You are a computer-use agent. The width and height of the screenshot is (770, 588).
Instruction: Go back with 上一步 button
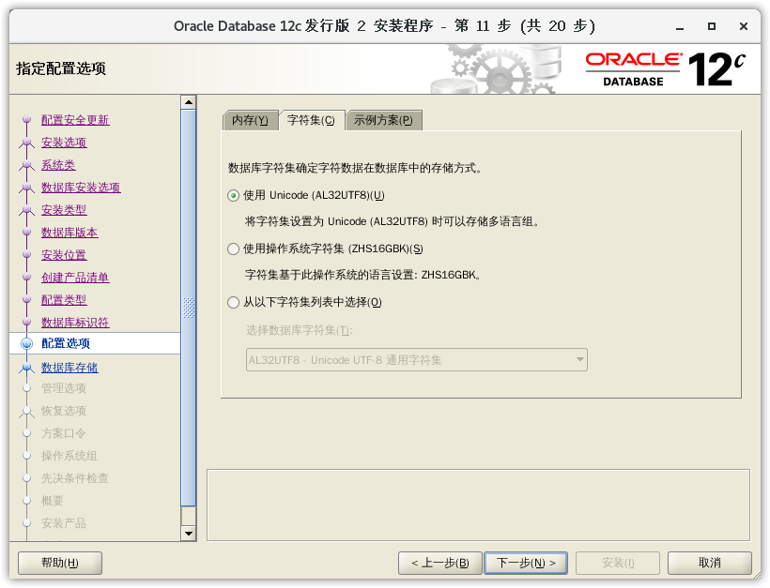[x=440, y=563]
